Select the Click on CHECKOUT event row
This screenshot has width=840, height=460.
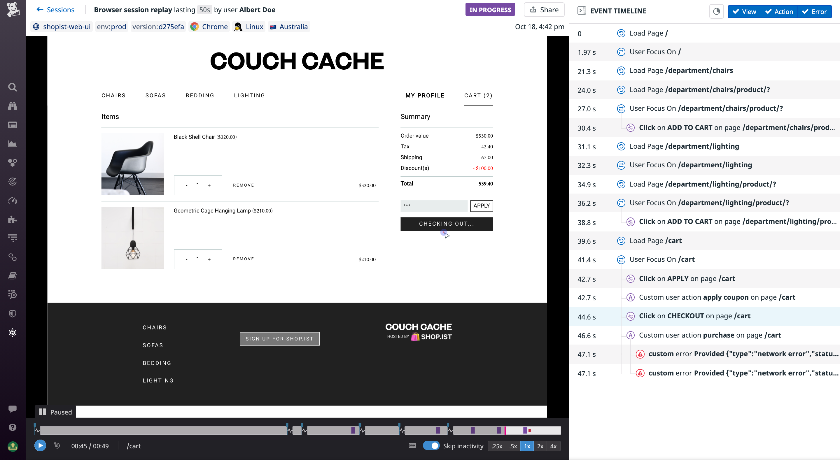694,316
